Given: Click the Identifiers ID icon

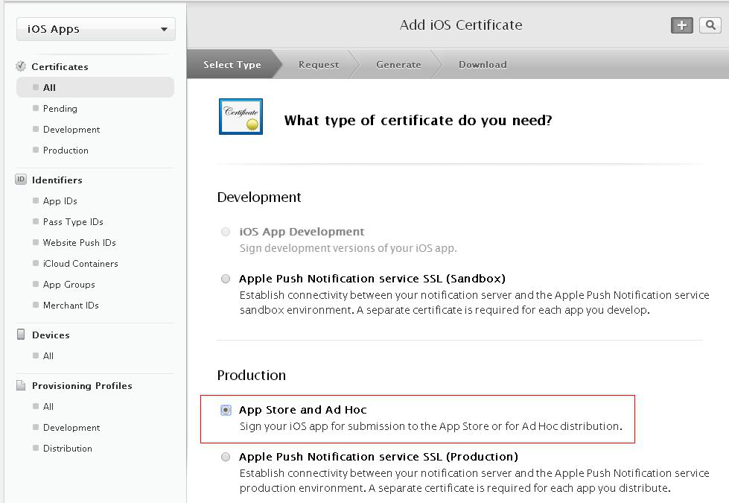Looking at the screenshot, I should (x=21, y=180).
